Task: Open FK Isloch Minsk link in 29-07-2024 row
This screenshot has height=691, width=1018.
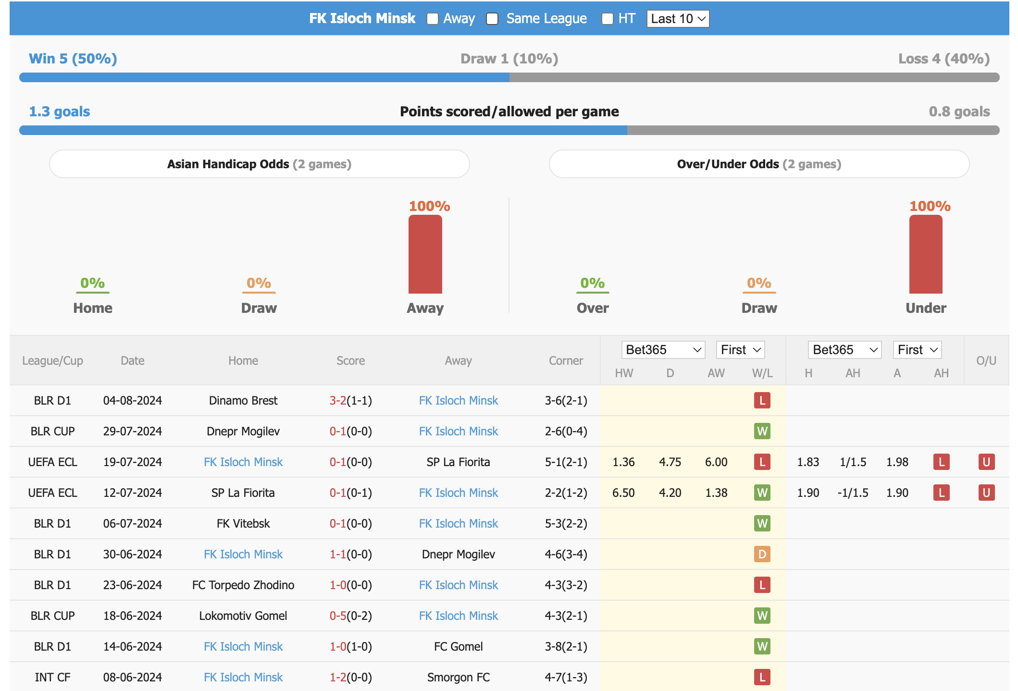Action: pos(459,431)
